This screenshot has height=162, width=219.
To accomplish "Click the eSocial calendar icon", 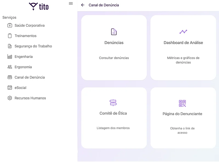I will pos(10,88).
